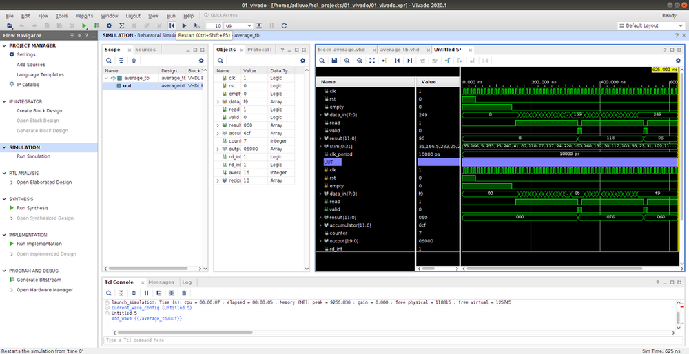The width and height of the screenshot is (689, 354).
Task: Click the Zoom Fit icon in waveform toolbar
Action: pos(372,61)
